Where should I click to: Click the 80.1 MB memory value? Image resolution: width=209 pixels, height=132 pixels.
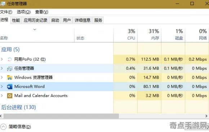click(x=151, y=86)
